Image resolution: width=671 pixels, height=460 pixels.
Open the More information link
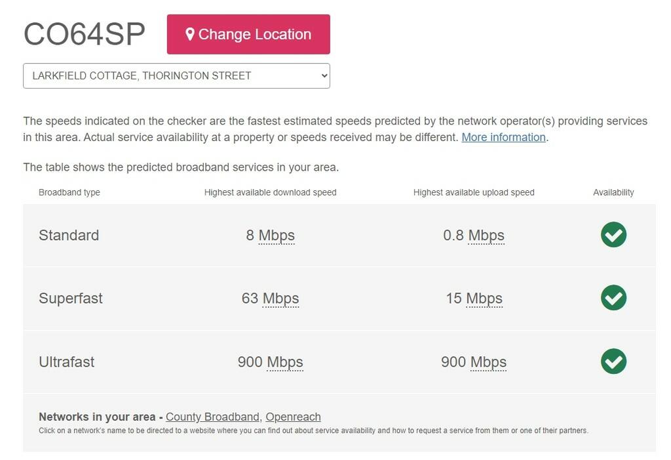point(503,137)
